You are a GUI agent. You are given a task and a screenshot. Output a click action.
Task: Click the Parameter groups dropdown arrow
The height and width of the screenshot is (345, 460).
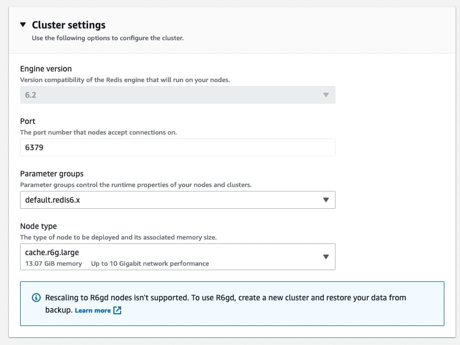point(326,200)
